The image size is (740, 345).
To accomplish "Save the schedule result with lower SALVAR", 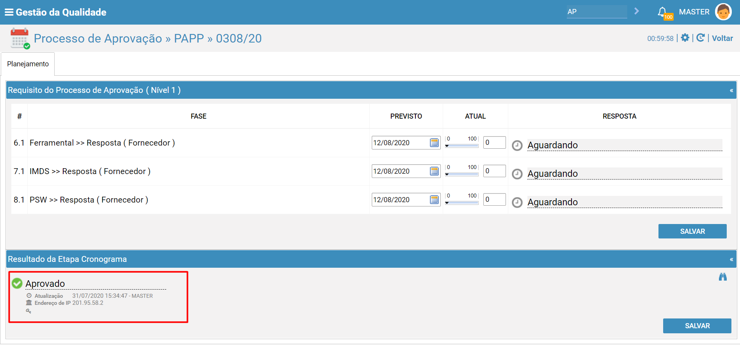I will 697,326.
